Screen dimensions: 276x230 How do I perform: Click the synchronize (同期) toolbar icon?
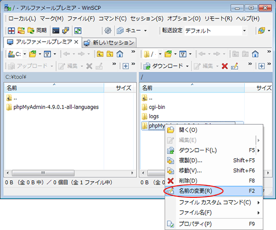[x=31, y=31]
